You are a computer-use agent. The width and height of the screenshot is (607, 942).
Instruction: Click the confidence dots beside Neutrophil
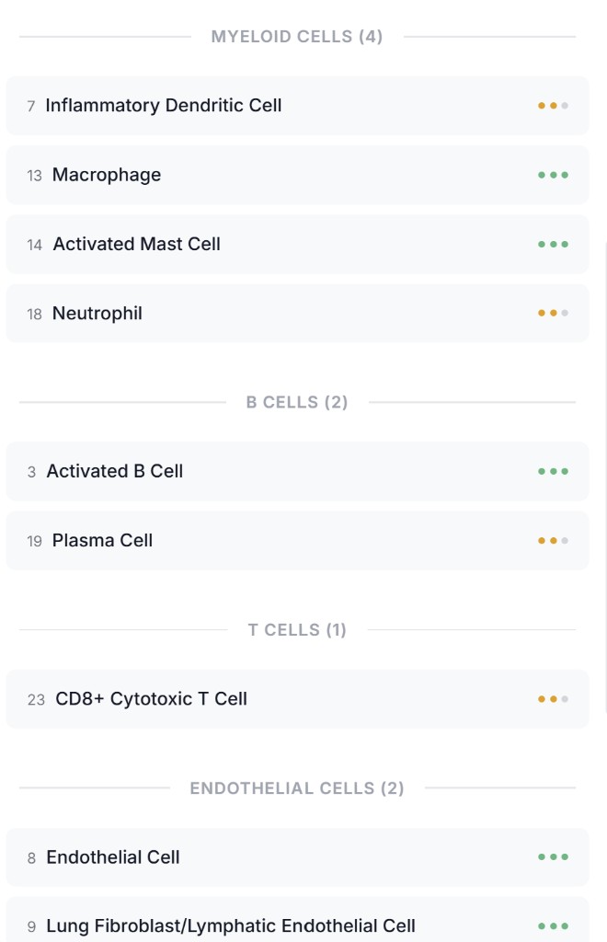tap(553, 313)
